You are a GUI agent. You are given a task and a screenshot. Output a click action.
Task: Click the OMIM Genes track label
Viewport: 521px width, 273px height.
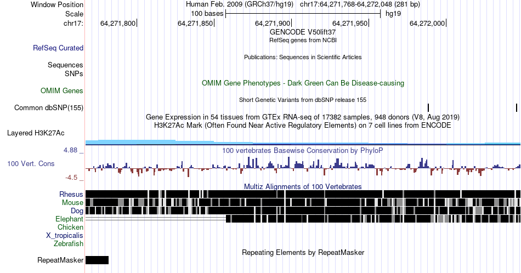coord(62,90)
